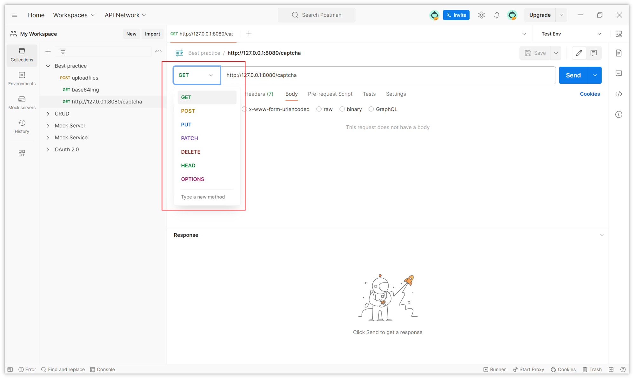Open the Mock servers sidebar panel

pos(22,102)
